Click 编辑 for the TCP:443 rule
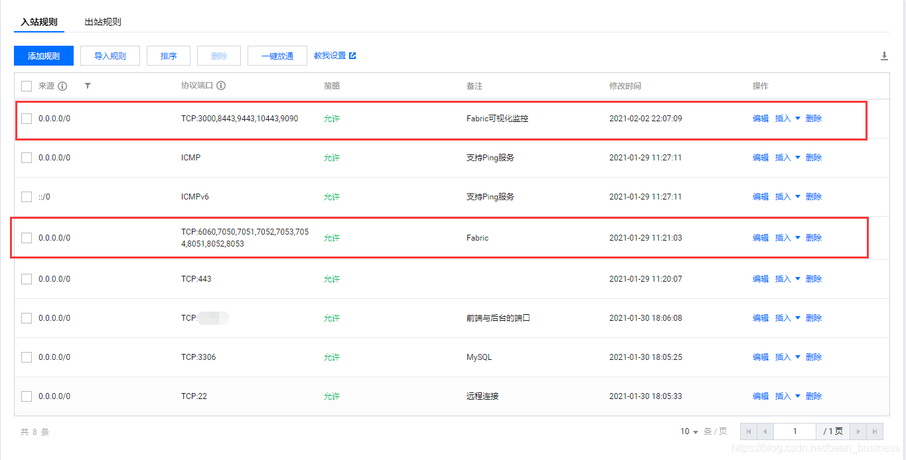The width and height of the screenshot is (906, 460). (761, 279)
